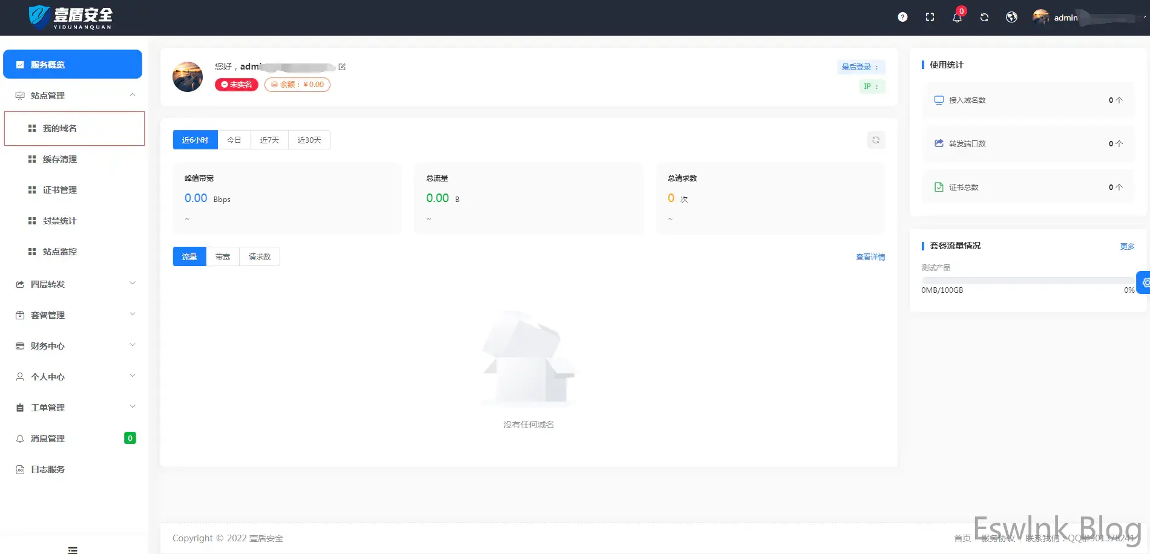Viewport: 1150px width, 554px height.
Task: Refresh the statistics panel data
Action: [875, 140]
